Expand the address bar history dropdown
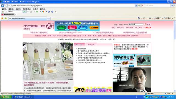The image size is (176, 99). tap(136, 5)
